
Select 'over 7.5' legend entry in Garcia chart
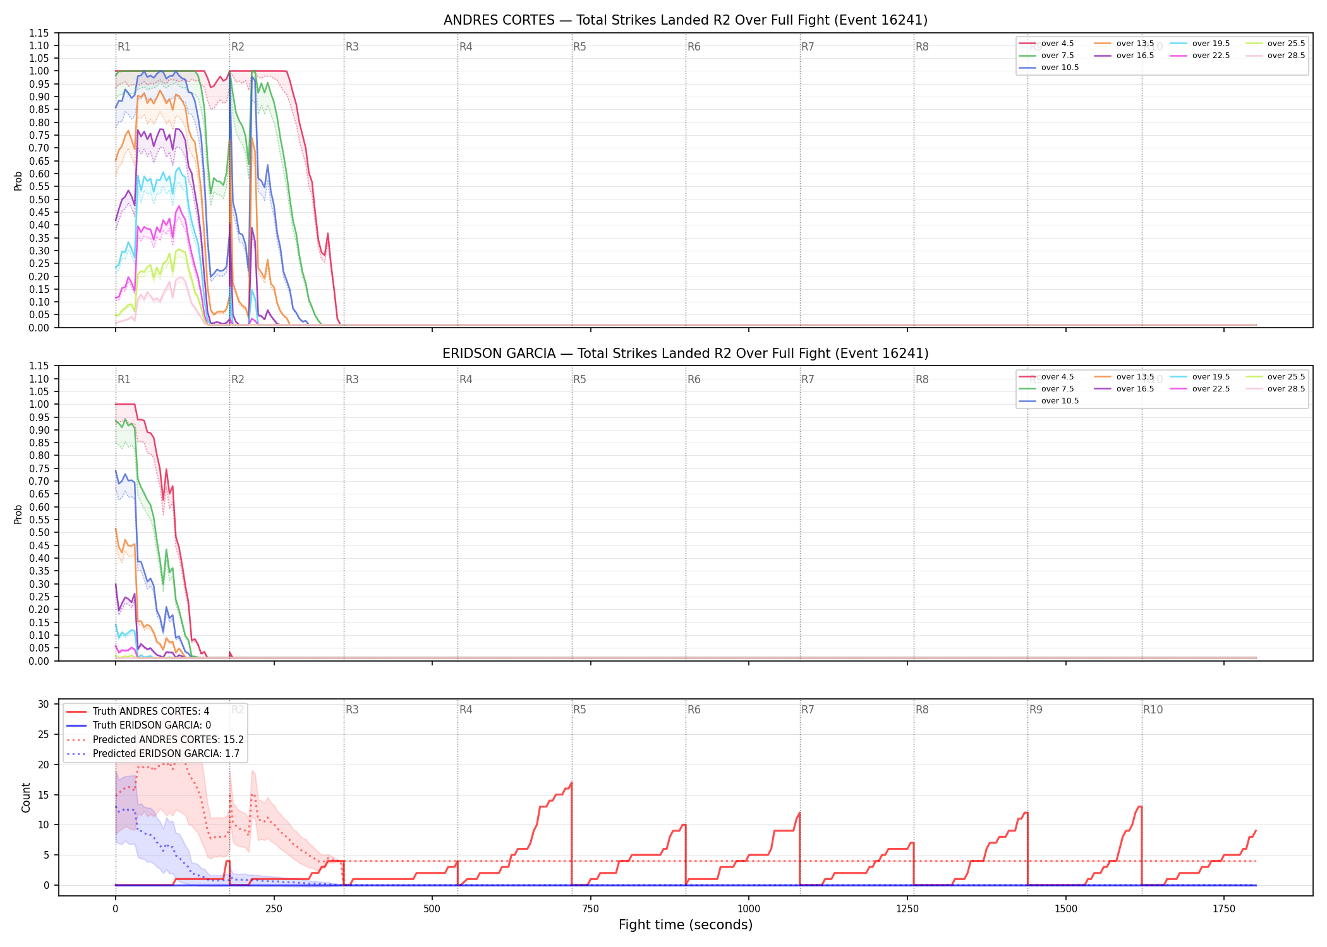pyautogui.click(x=1046, y=389)
